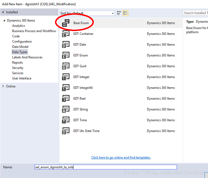Open the Analytics category
Viewport: 208px width, 178px height.
pyautogui.click(x=19, y=26)
